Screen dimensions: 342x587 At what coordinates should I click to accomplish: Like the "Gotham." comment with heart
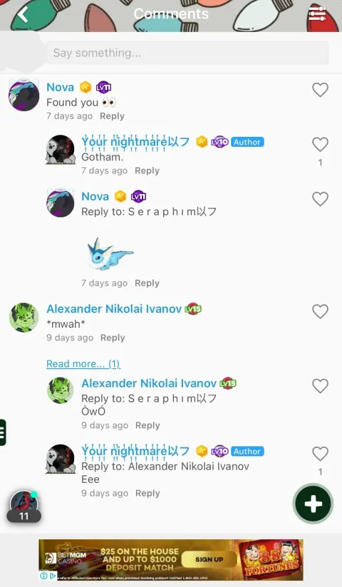click(321, 145)
